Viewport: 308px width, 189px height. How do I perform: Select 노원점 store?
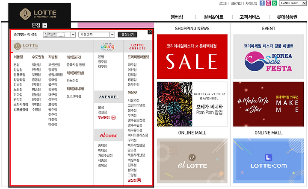18,90
